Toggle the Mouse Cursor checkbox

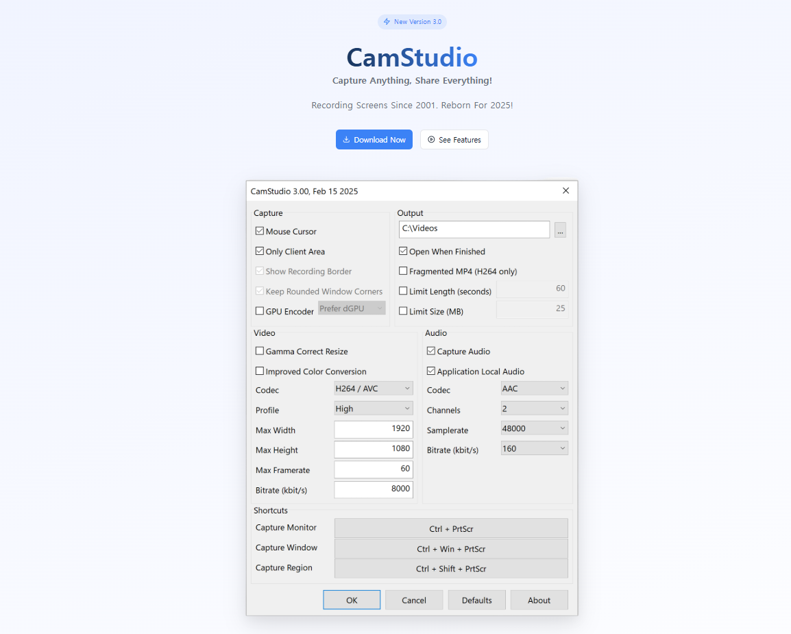260,232
